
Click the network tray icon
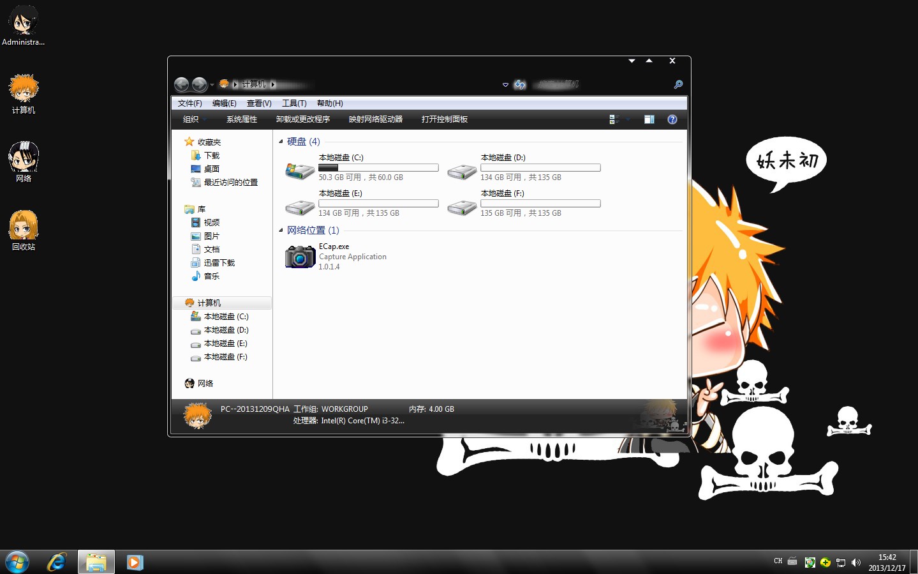(841, 563)
